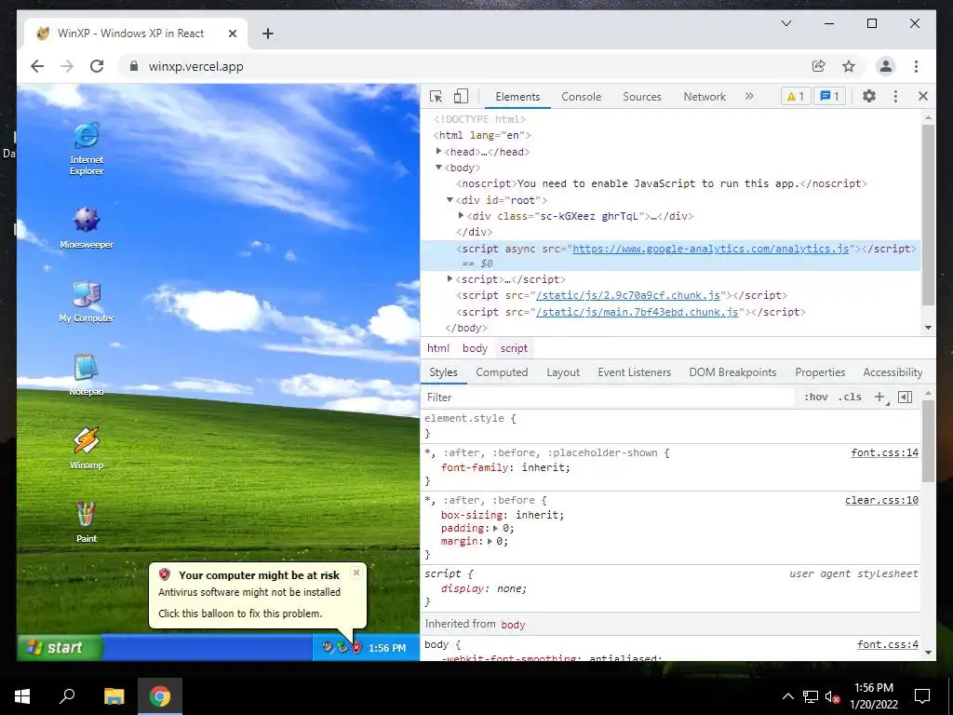Switch to the Network tab
This screenshot has height=715, width=953.
[705, 96]
